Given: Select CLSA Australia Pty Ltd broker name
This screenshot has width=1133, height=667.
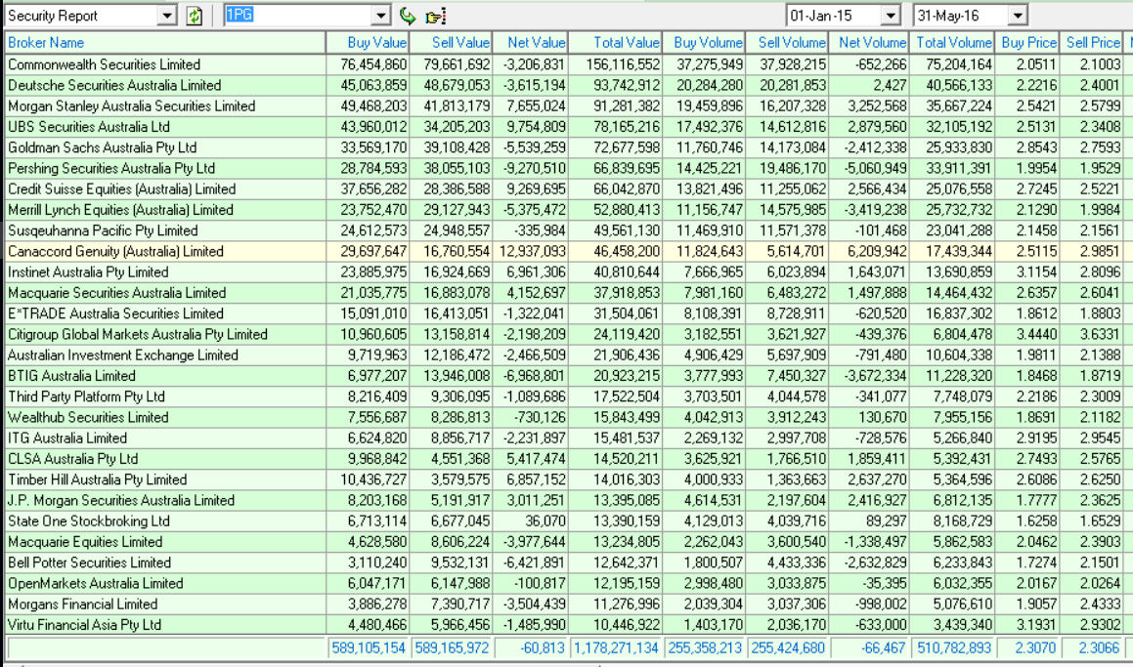Looking at the screenshot, I should tap(73, 459).
